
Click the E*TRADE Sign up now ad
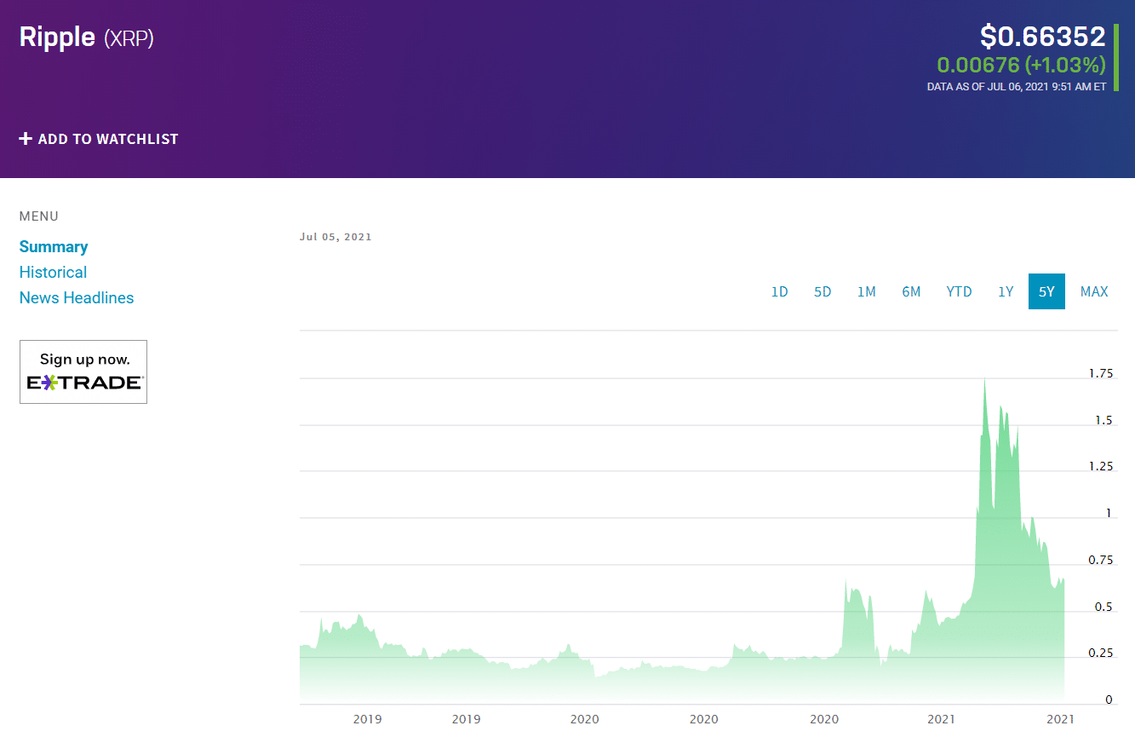tap(83, 372)
